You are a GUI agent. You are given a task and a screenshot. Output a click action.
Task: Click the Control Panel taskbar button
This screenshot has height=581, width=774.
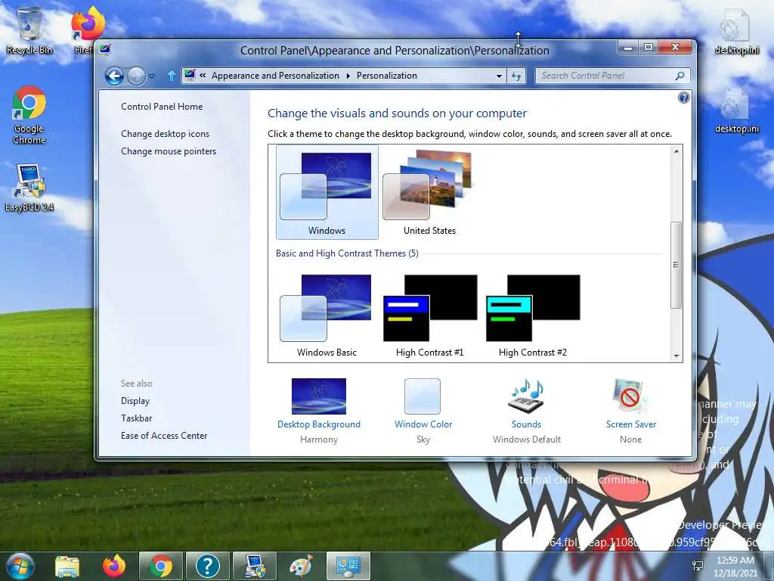(x=348, y=566)
